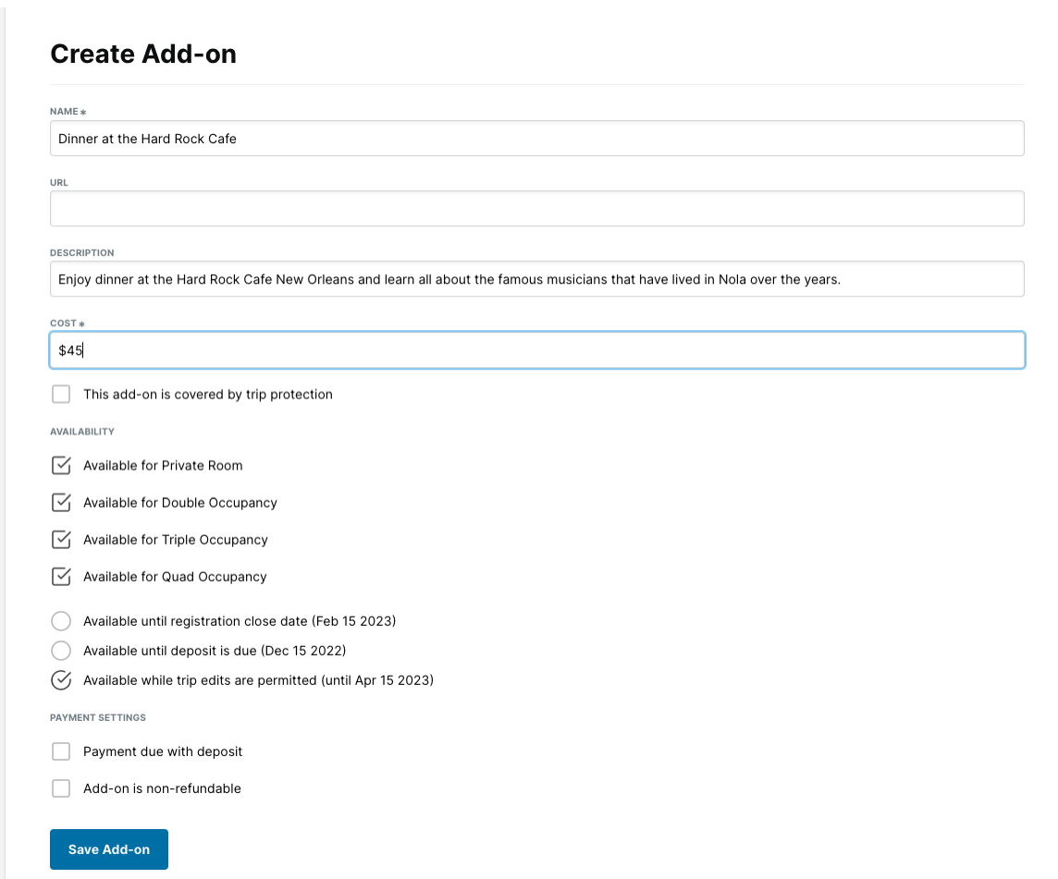Uncheck "Available for Triple Occupancy"

point(61,540)
